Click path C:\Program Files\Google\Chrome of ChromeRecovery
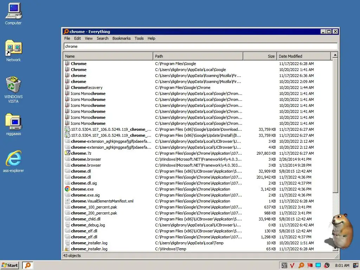Viewport: 360px width, 270px height. point(182,88)
